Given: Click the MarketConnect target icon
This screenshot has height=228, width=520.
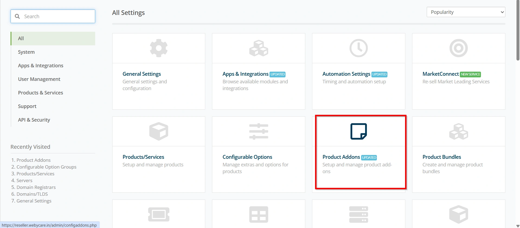Looking at the screenshot, I should coord(458,48).
